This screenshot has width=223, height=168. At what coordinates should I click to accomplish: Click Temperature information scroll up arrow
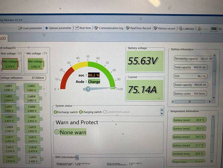point(213,117)
